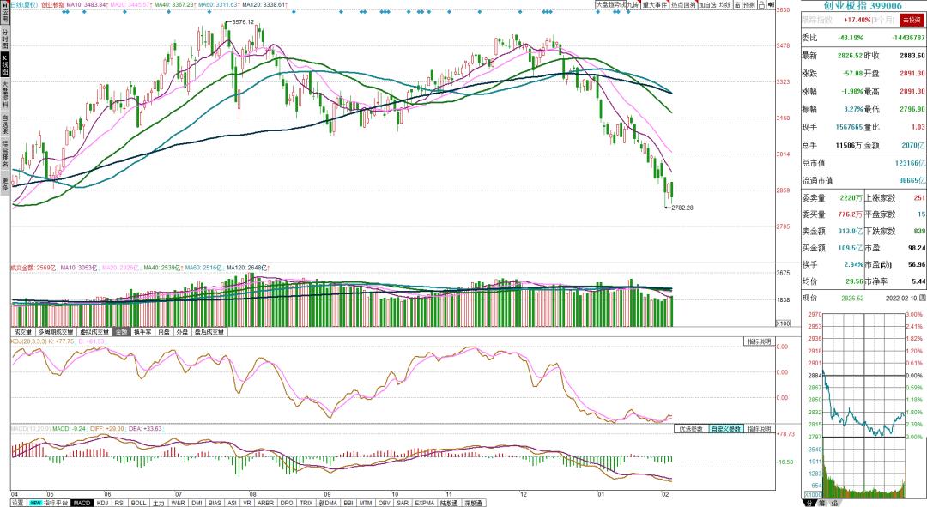Click 优选参数 button in MACD panel
927x507 pixels.
(691, 429)
